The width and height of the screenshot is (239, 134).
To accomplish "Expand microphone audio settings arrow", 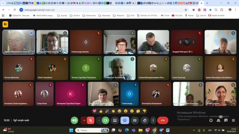I will click(x=84, y=120).
